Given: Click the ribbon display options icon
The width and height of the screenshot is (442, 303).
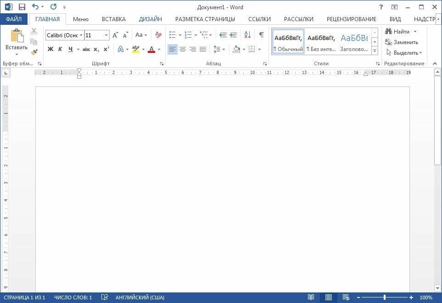Looking at the screenshot, I should click(394, 7).
